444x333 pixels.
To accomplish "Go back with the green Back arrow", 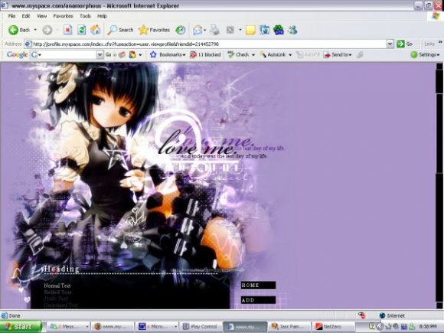I will pos(18,30).
